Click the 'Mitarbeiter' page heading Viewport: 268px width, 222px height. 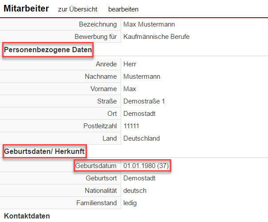26,8
